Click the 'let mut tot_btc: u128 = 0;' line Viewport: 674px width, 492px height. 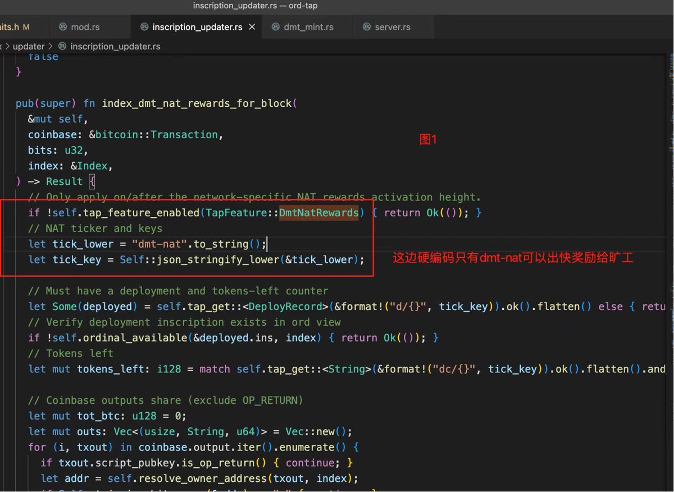point(107,416)
